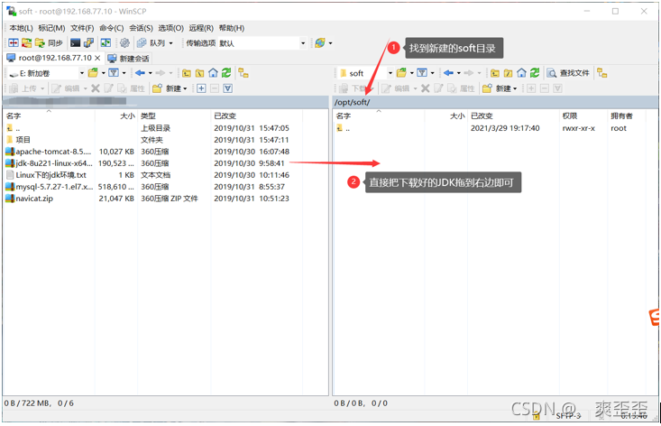Screen dimensions: 661x426
Task: Expand the 队列 queue dropdown arrow
Action: [170, 43]
